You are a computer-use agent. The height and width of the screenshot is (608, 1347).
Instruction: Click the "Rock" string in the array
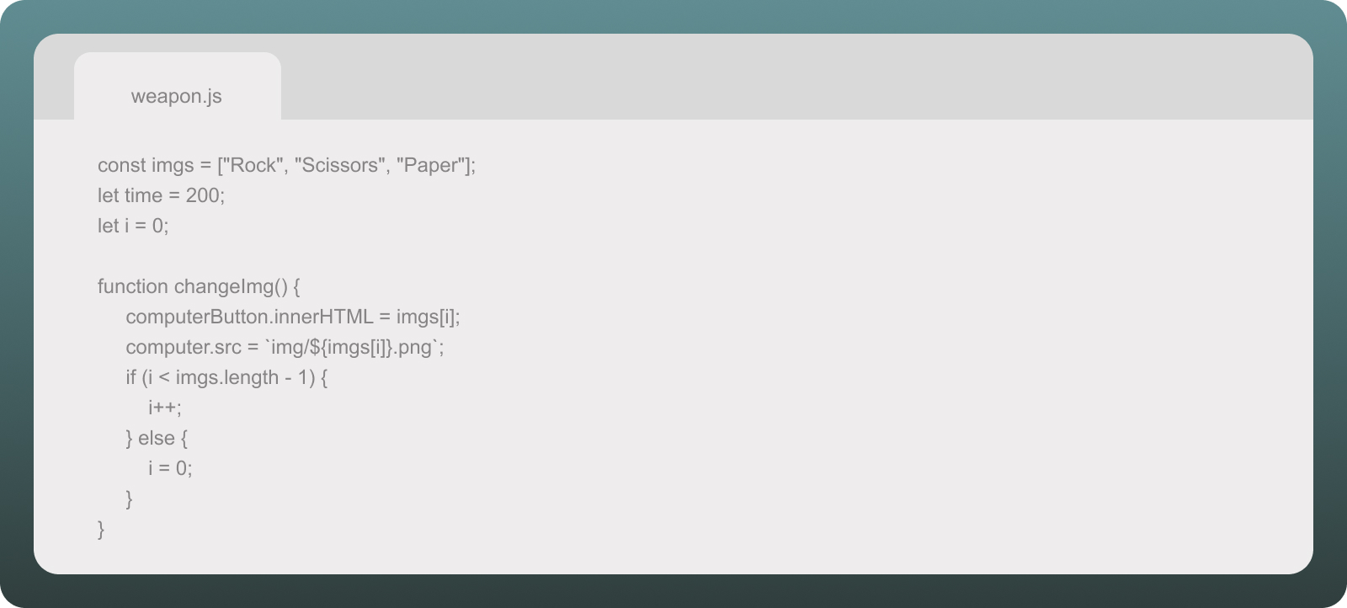click(x=253, y=165)
